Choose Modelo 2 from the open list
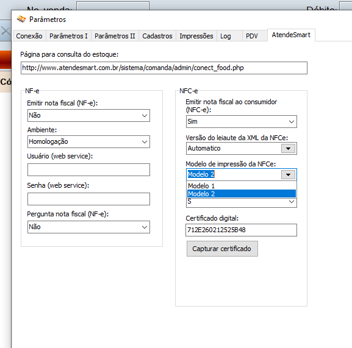This screenshot has height=348, width=352. tap(242, 194)
